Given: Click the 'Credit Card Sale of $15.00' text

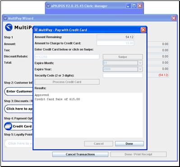Looking at the screenshot, I should pos(57,99).
